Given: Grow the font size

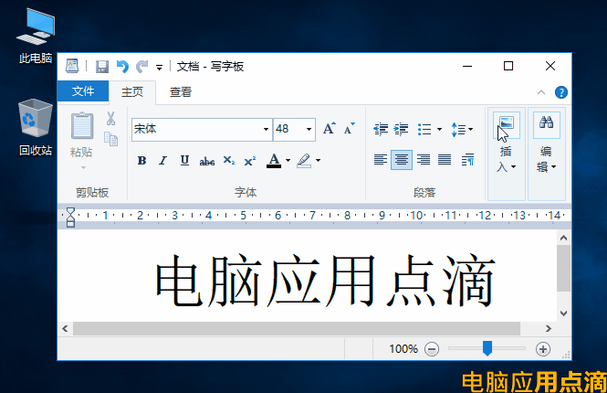Looking at the screenshot, I should pyautogui.click(x=329, y=129).
